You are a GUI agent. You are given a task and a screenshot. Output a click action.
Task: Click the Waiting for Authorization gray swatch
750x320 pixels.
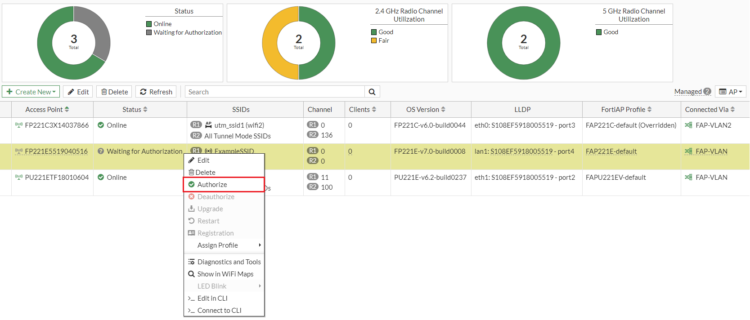tap(149, 32)
